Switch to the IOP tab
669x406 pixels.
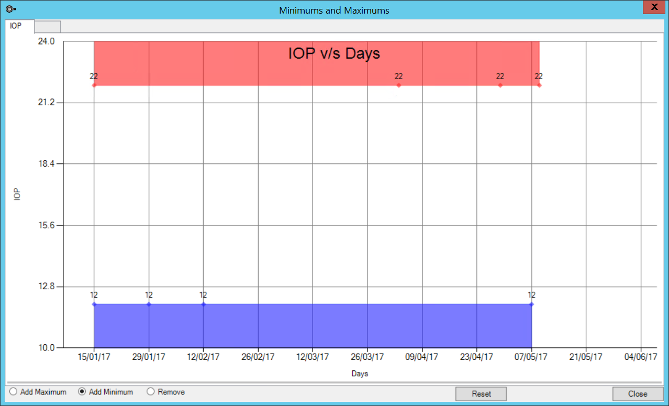[x=19, y=26]
